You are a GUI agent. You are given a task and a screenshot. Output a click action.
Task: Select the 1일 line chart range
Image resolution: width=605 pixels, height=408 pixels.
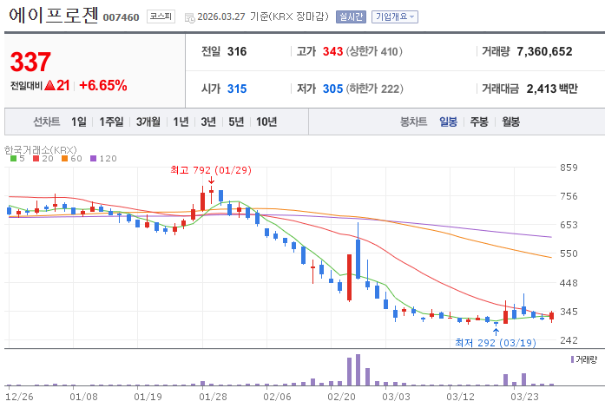point(79,122)
